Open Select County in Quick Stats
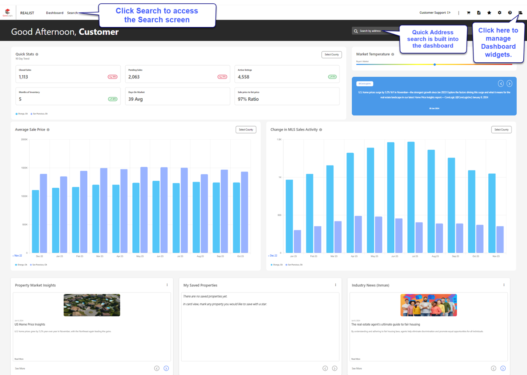Screen dimensions: 527x375 pos(332,55)
